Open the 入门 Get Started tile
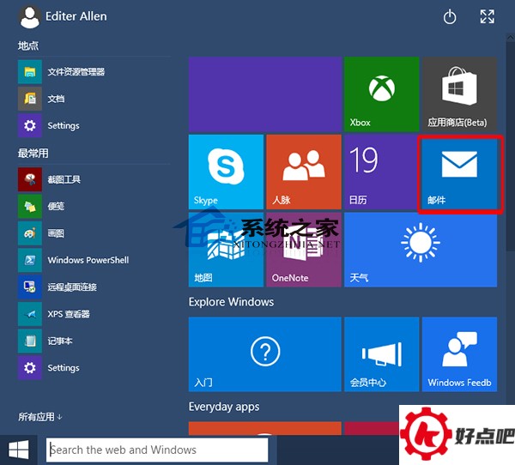The height and width of the screenshot is (465, 515). (x=264, y=354)
